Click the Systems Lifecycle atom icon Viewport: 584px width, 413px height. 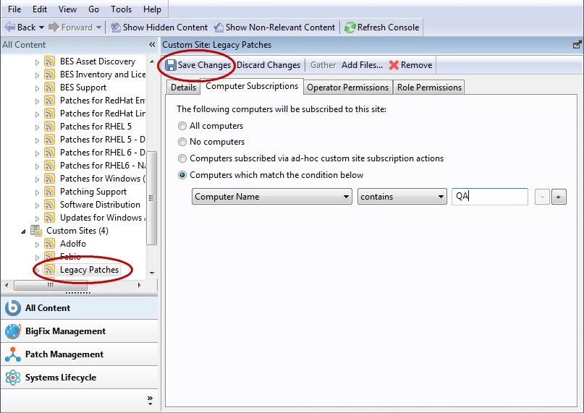12,378
